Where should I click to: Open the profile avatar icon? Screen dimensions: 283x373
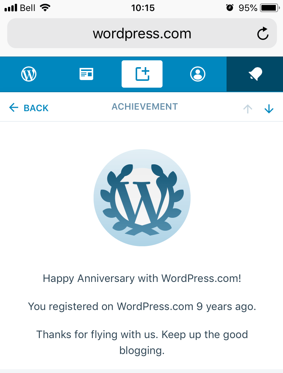[x=198, y=74]
